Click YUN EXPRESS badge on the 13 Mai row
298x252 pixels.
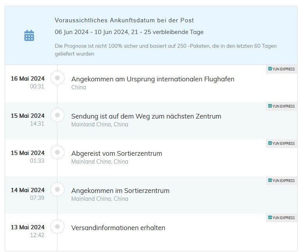click(281, 218)
